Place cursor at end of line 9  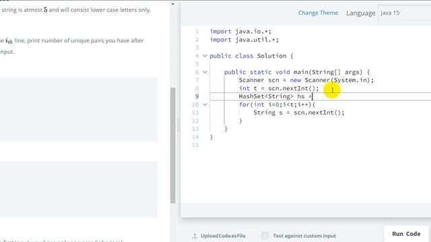coord(312,97)
